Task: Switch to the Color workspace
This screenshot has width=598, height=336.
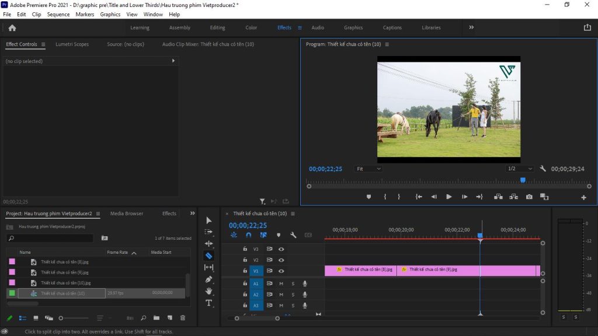Action: pos(251,27)
